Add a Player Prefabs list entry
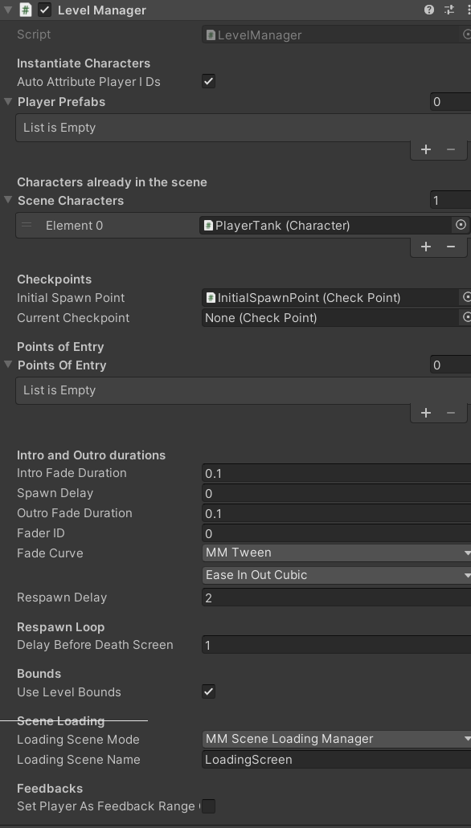The width and height of the screenshot is (471, 828). tap(425, 149)
